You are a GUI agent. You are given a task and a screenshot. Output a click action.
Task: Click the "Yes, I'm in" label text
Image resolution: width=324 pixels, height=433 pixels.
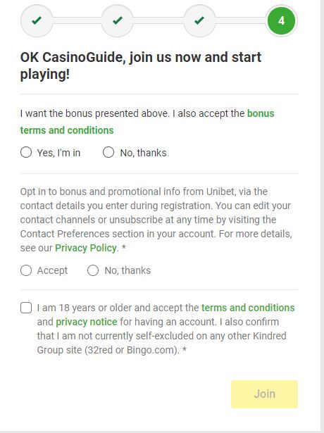pos(58,153)
